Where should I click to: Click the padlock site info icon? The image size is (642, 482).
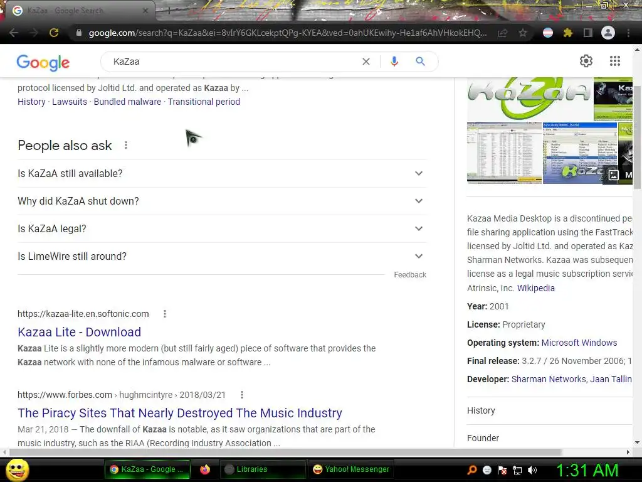click(79, 33)
